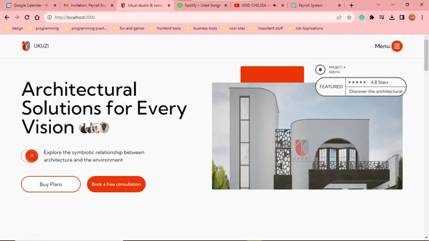Open the Chrome three-dot menu
Screen dimensions: 429x241
[x=422, y=17]
